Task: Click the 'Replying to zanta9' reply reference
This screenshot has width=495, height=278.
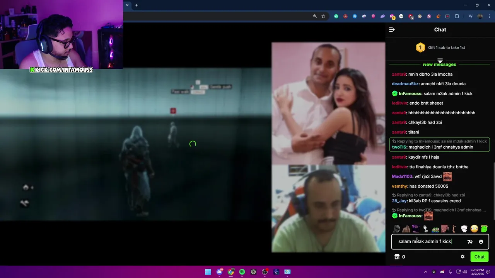Action: pyautogui.click(x=428, y=195)
